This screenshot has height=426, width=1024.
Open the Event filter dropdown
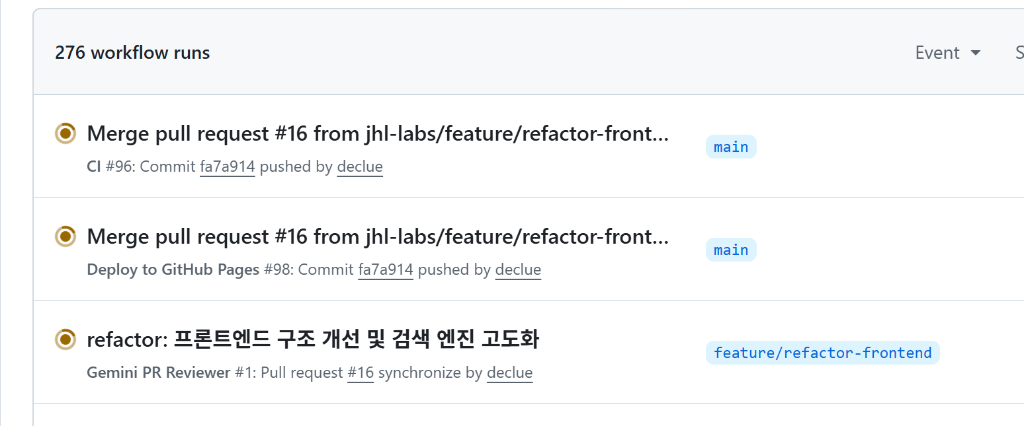coord(947,53)
